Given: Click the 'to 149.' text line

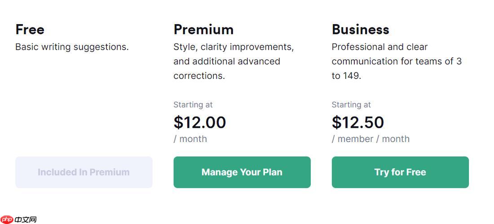Looking at the screenshot, I should click(346, 76).
